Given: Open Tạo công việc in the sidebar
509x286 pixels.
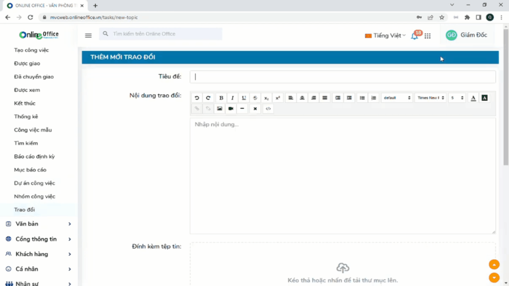Looking at the screenshot, I should click(x=31, y=50).
